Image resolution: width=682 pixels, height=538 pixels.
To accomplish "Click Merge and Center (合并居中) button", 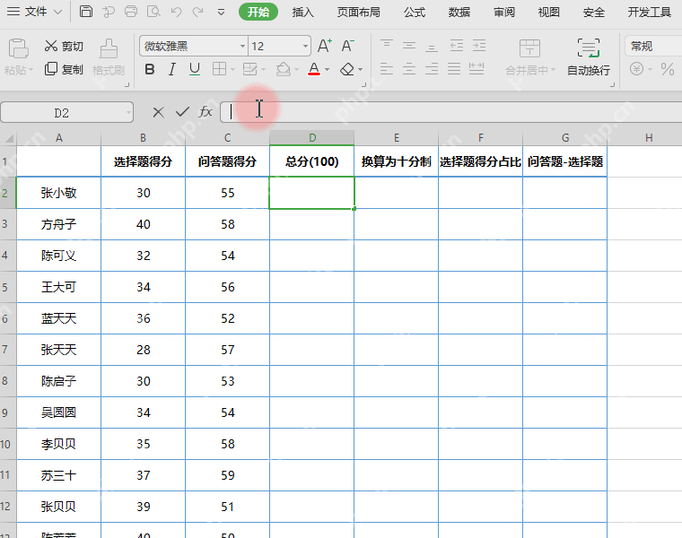I will 529,56.
